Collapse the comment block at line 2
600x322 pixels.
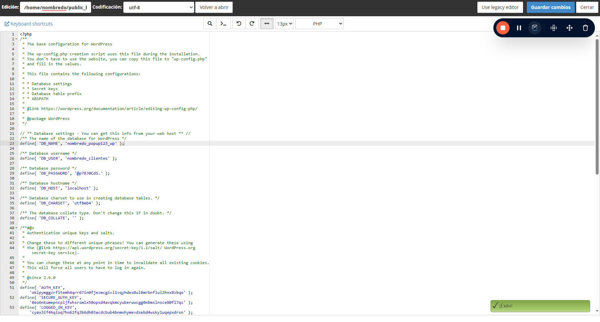click(17, 39)
